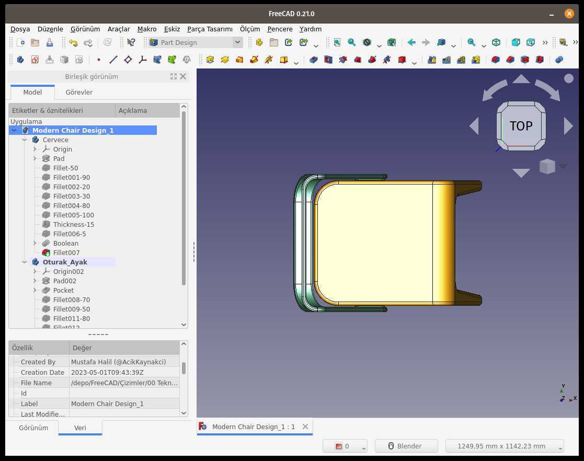Expand the Boolean tree item

coord(35,243)
